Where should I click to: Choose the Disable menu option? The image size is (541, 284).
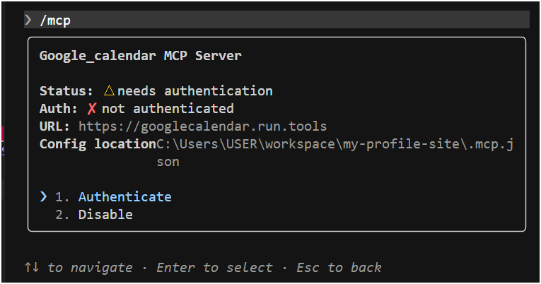coord(105,214)
